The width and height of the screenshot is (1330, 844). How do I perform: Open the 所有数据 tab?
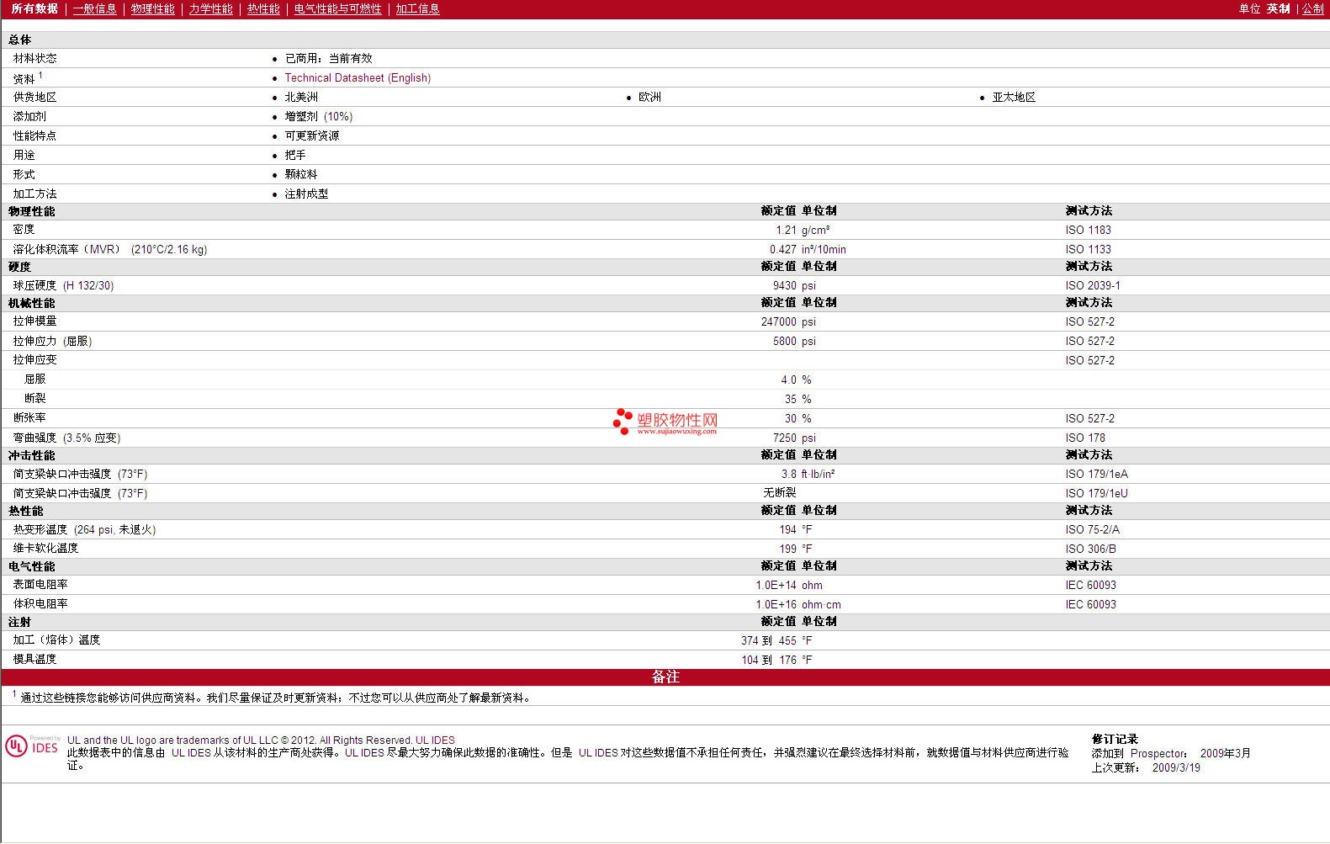(34, 8)
